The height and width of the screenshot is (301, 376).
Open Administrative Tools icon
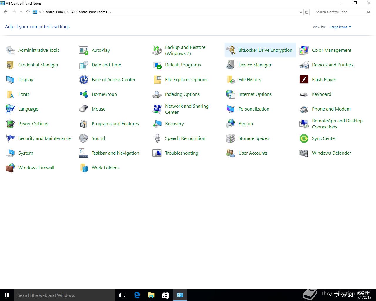click(10, 50)
